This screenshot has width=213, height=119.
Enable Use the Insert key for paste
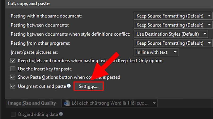click(x=13, y=69)
